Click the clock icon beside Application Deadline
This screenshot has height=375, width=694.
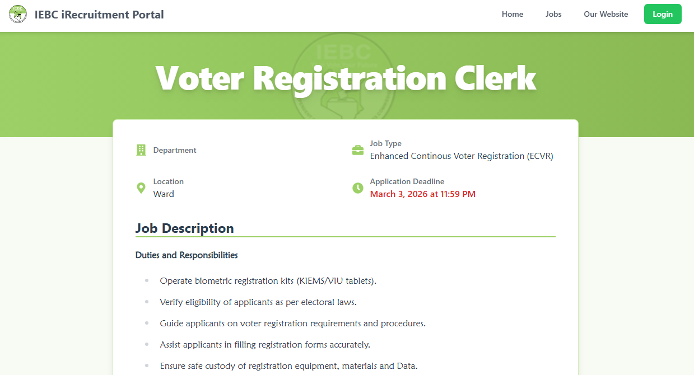pos(357,187)
